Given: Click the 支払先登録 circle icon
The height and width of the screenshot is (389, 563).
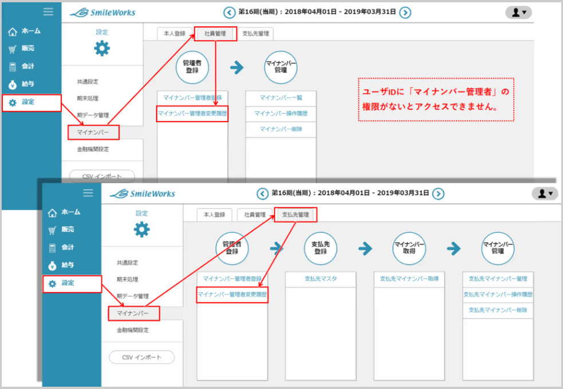Looking at the screenshot, I should click(320, 248).
